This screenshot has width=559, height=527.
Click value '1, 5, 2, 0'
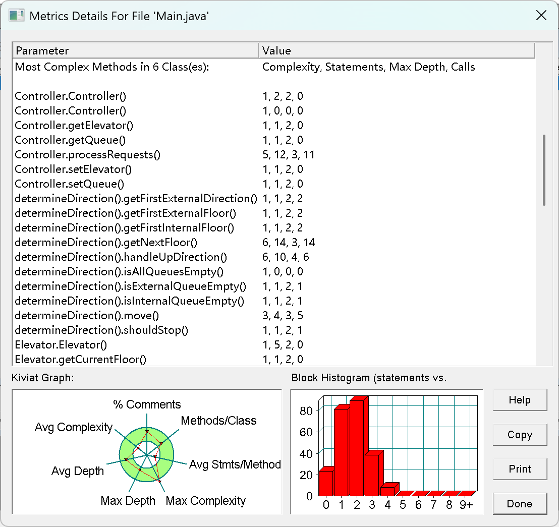click(283, 344)
